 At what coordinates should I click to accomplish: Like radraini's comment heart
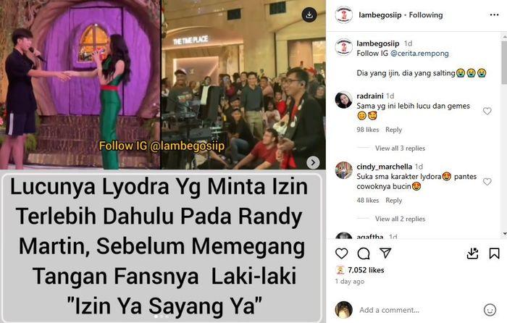[487, 111]
